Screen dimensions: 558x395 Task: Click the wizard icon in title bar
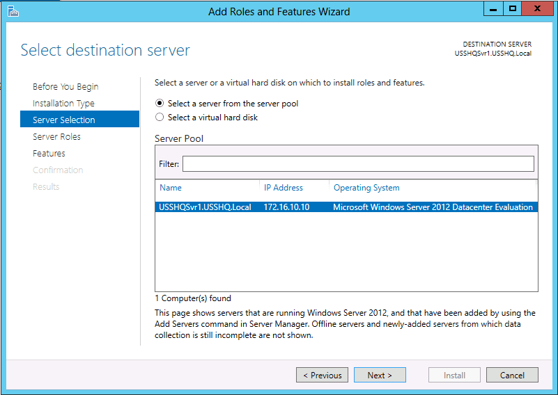[13, 11]
